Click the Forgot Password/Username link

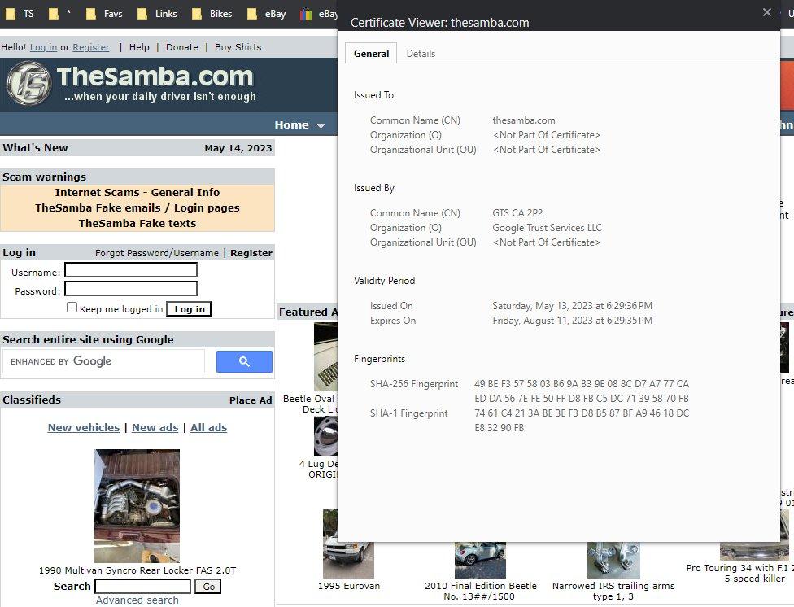(x=156, y=253)
